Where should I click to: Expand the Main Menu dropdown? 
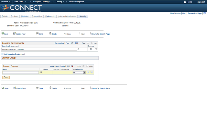coord(20,2)
